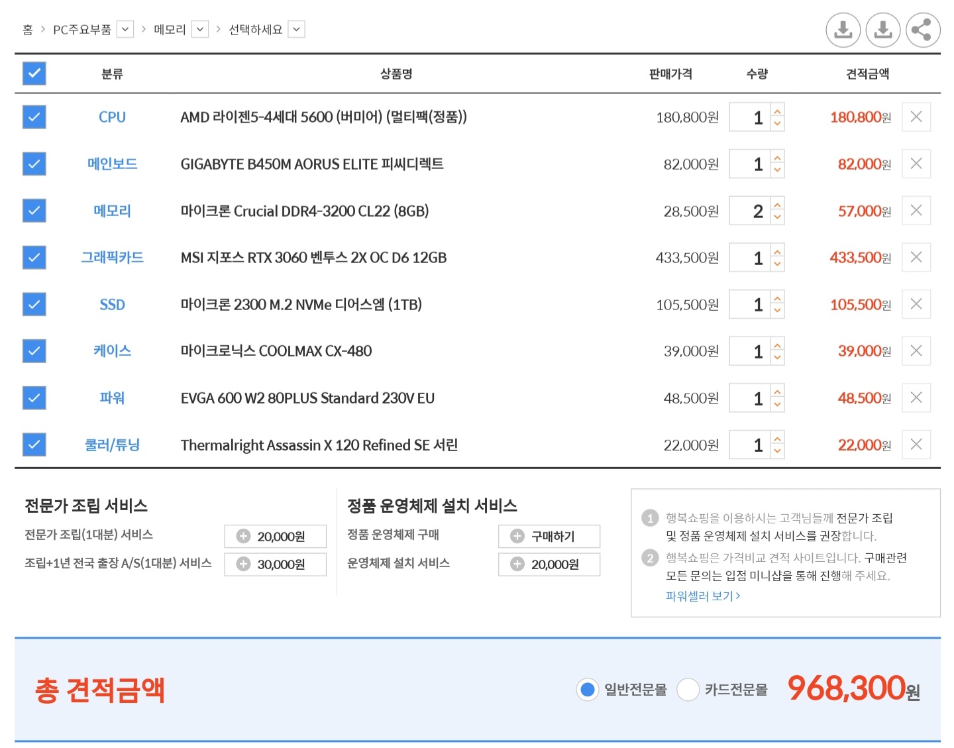Toggle the 파워 row checkbox
This screenshot has width=954, height=748.
(34, 398)
